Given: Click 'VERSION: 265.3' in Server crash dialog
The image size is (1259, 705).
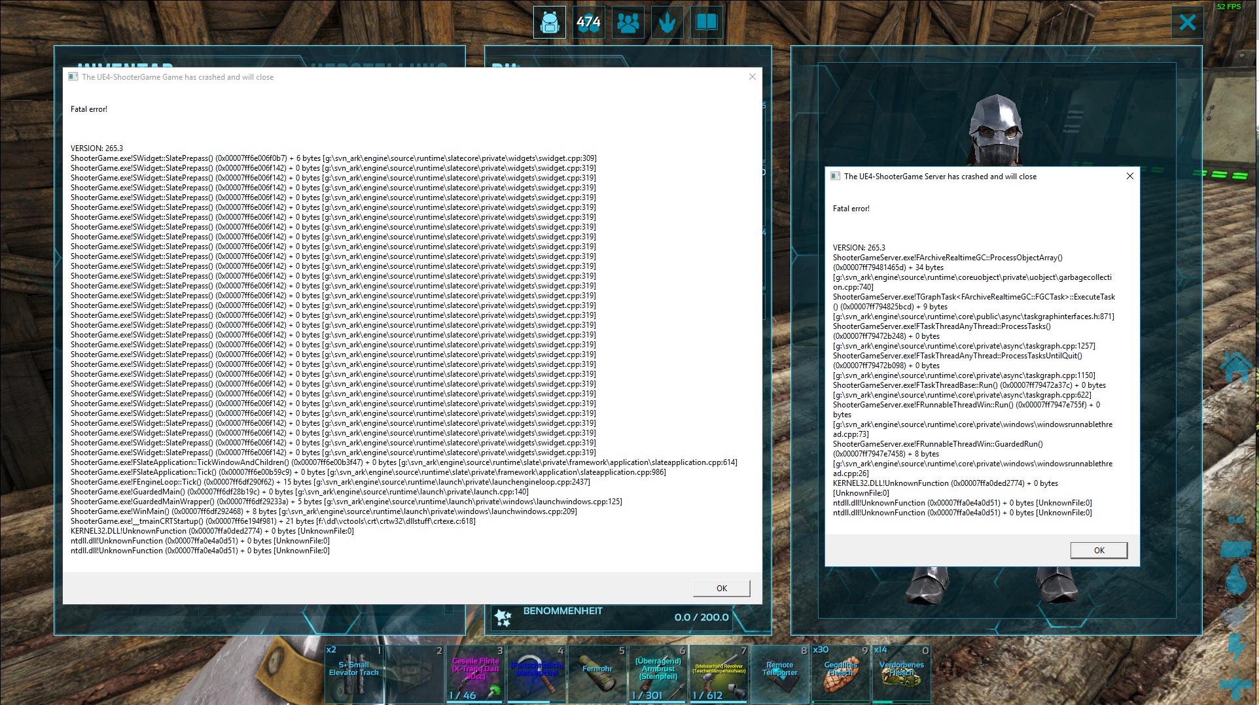Looking at the screenshot, I should 859,248.
